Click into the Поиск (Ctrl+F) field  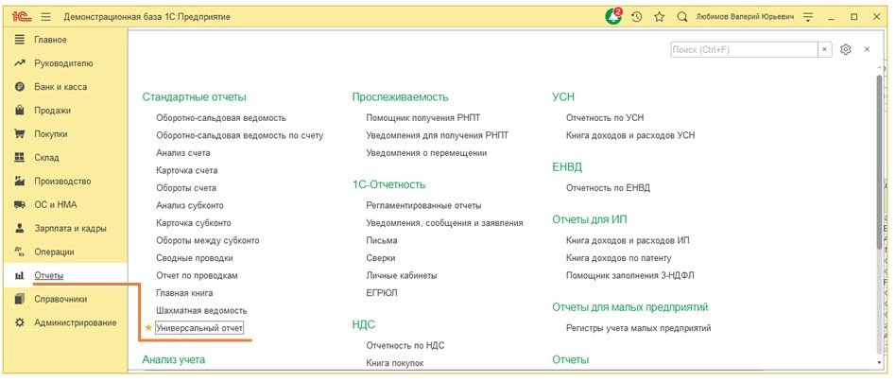[x=744, y=50]
